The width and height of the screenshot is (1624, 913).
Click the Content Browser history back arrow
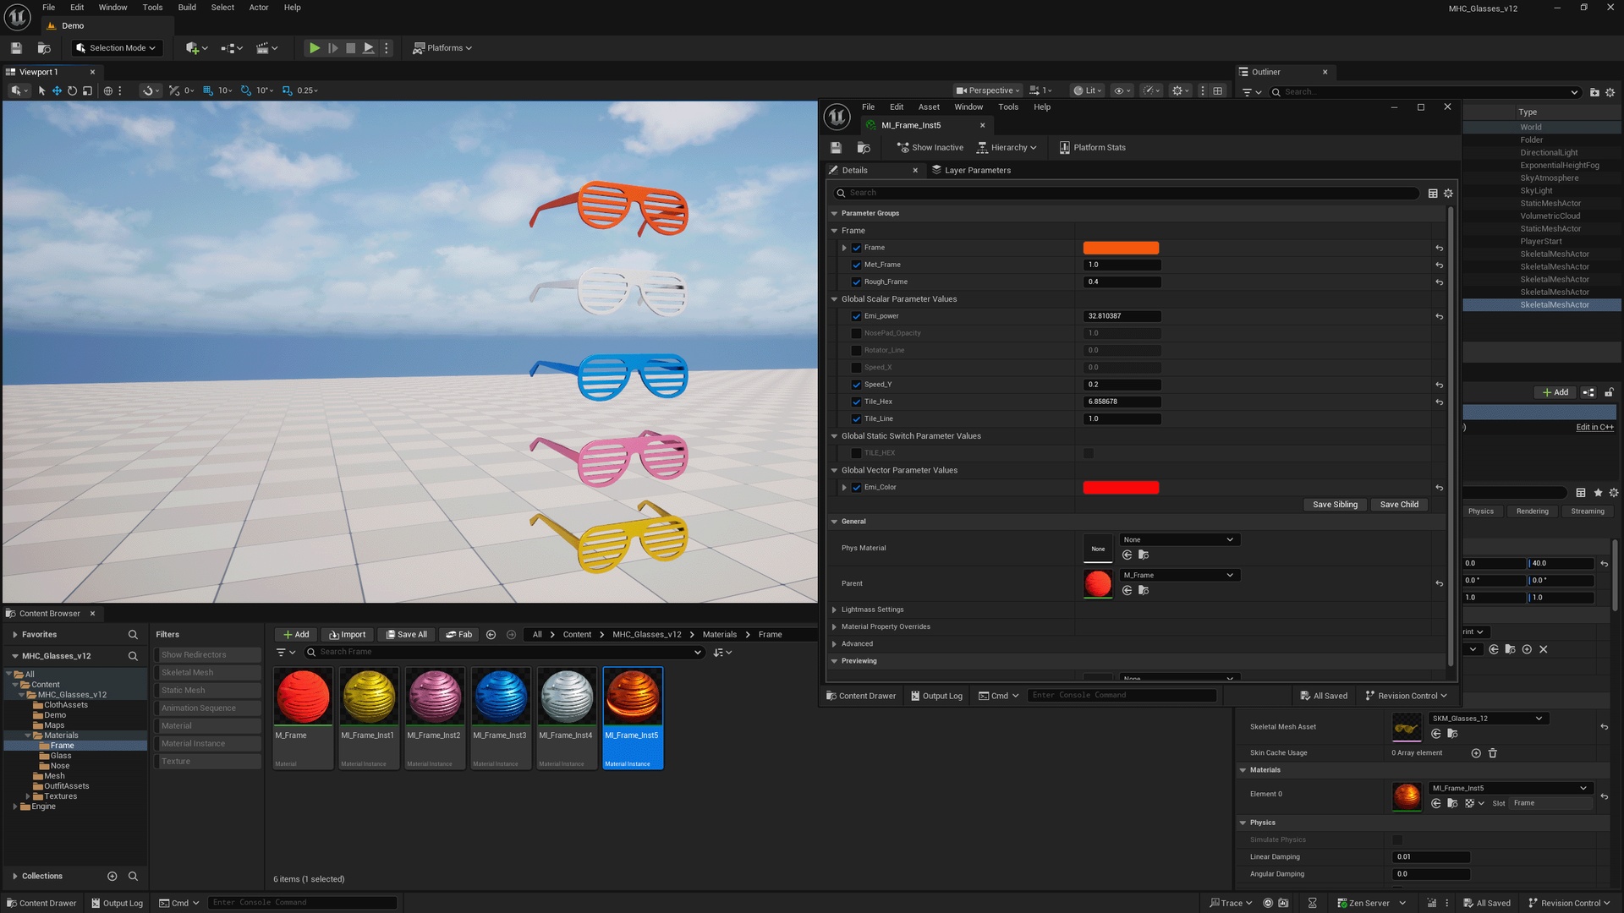click(x=491, y=634)
